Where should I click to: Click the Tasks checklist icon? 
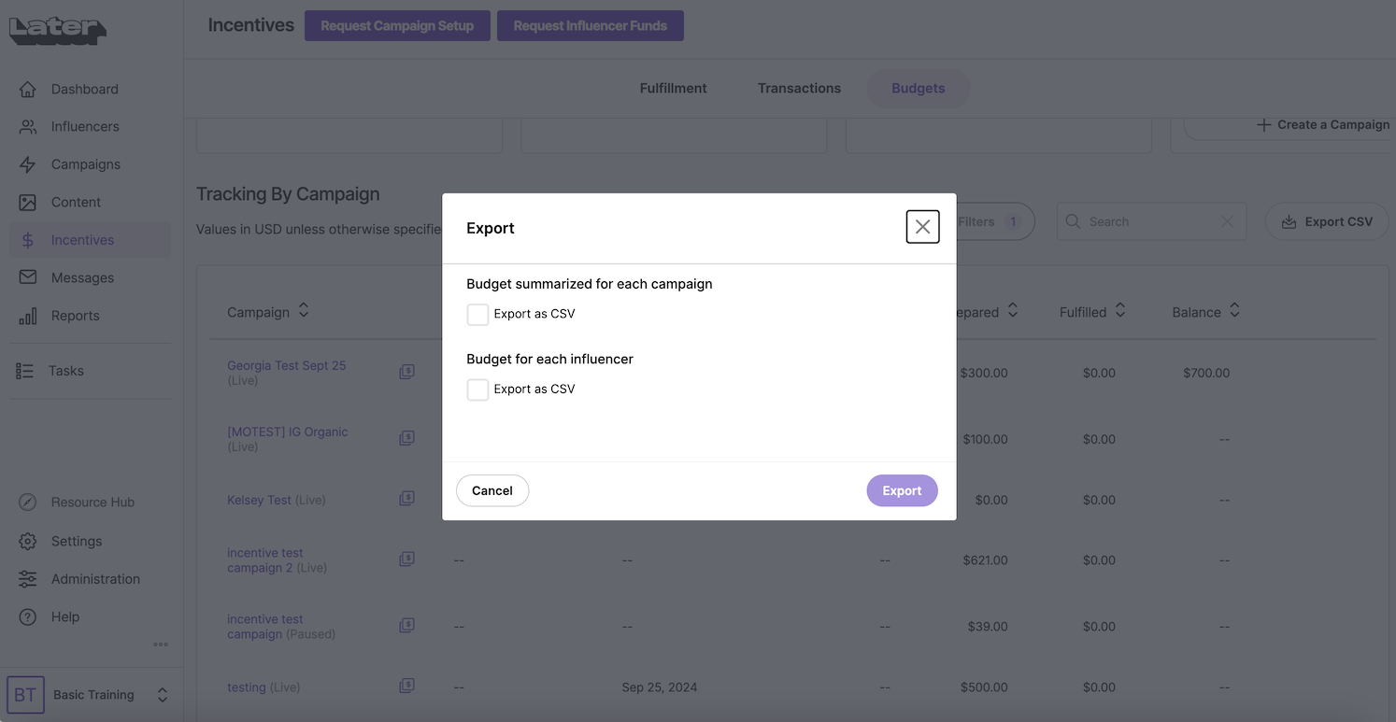(25, 371)
